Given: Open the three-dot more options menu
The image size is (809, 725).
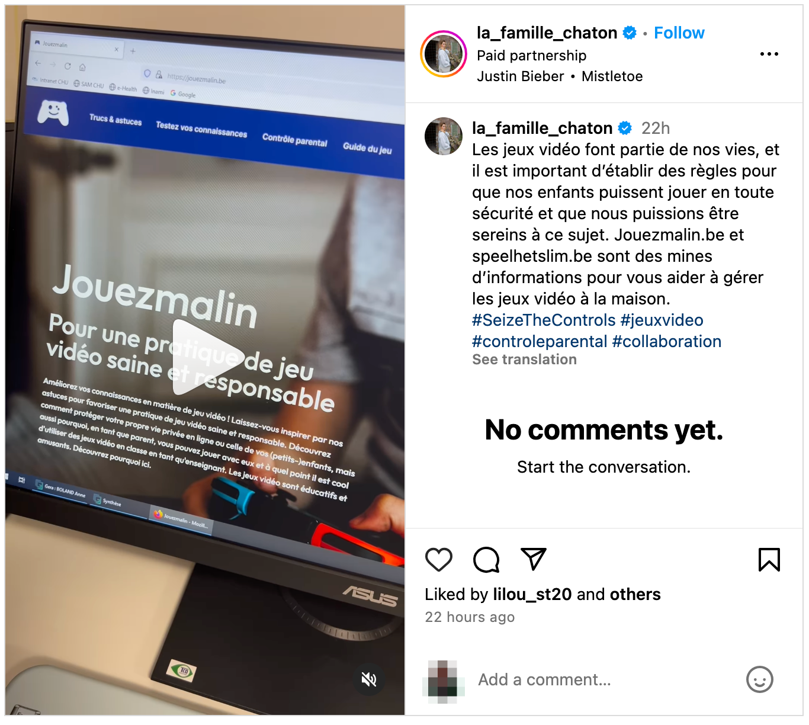Looking at the screenshot, I should point(769,54).
